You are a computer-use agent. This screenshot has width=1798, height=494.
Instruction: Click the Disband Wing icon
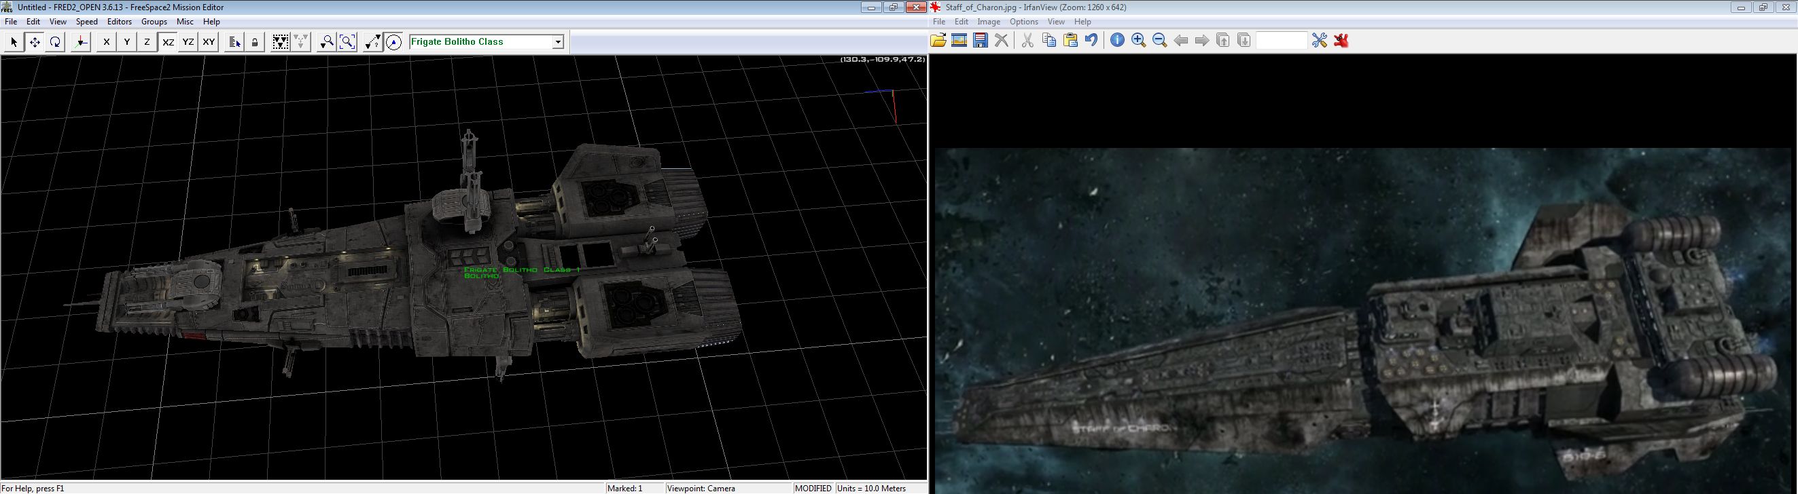point(301,42)
